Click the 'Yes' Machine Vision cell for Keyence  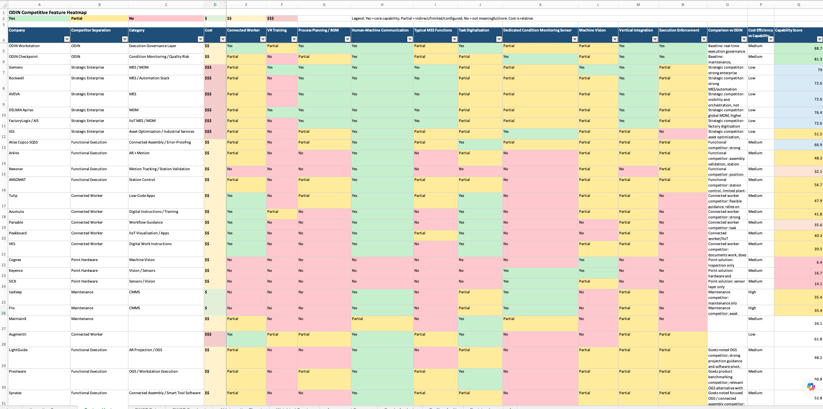pos(598,273)
